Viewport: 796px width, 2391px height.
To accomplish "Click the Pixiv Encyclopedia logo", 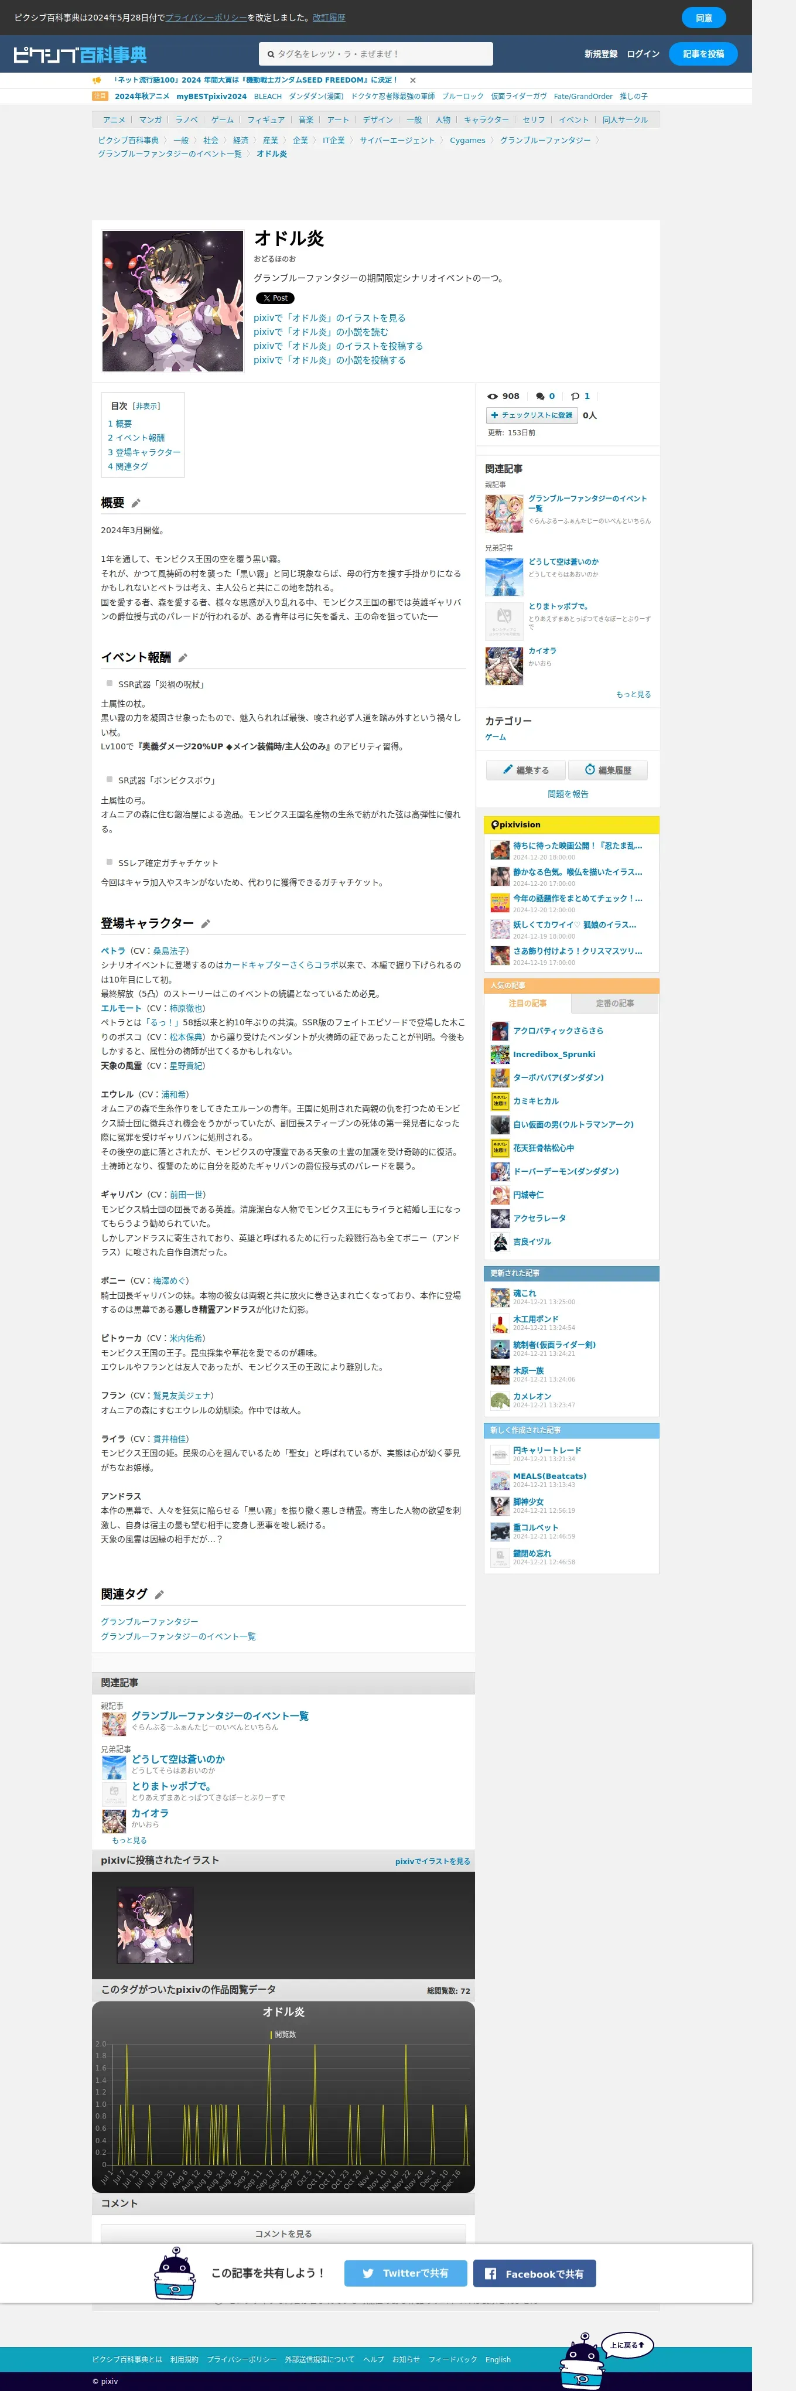I will click(x=80, y=54).
